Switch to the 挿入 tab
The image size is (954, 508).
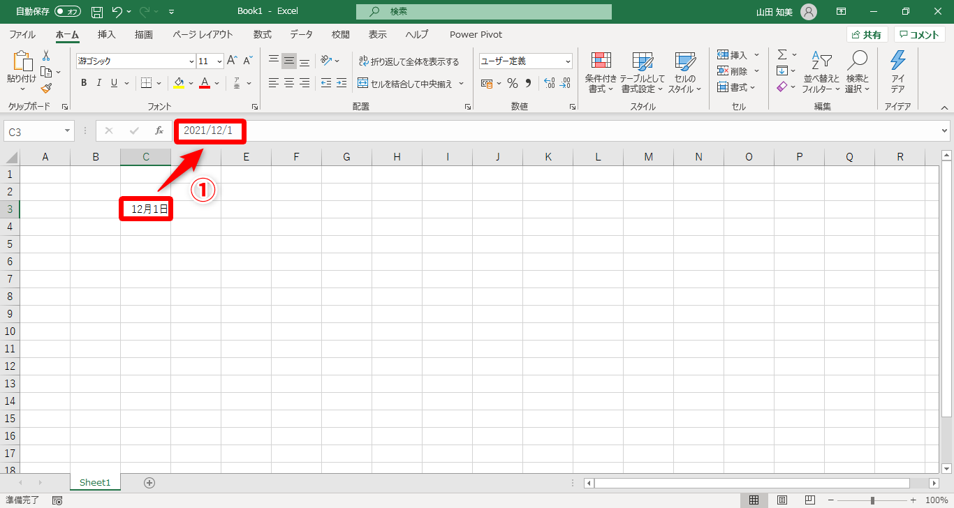[x=107, y=34]
